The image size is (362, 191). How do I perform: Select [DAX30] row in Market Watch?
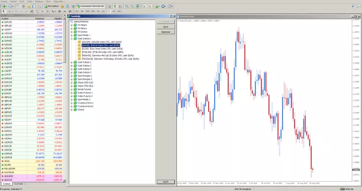coord(32,180)
